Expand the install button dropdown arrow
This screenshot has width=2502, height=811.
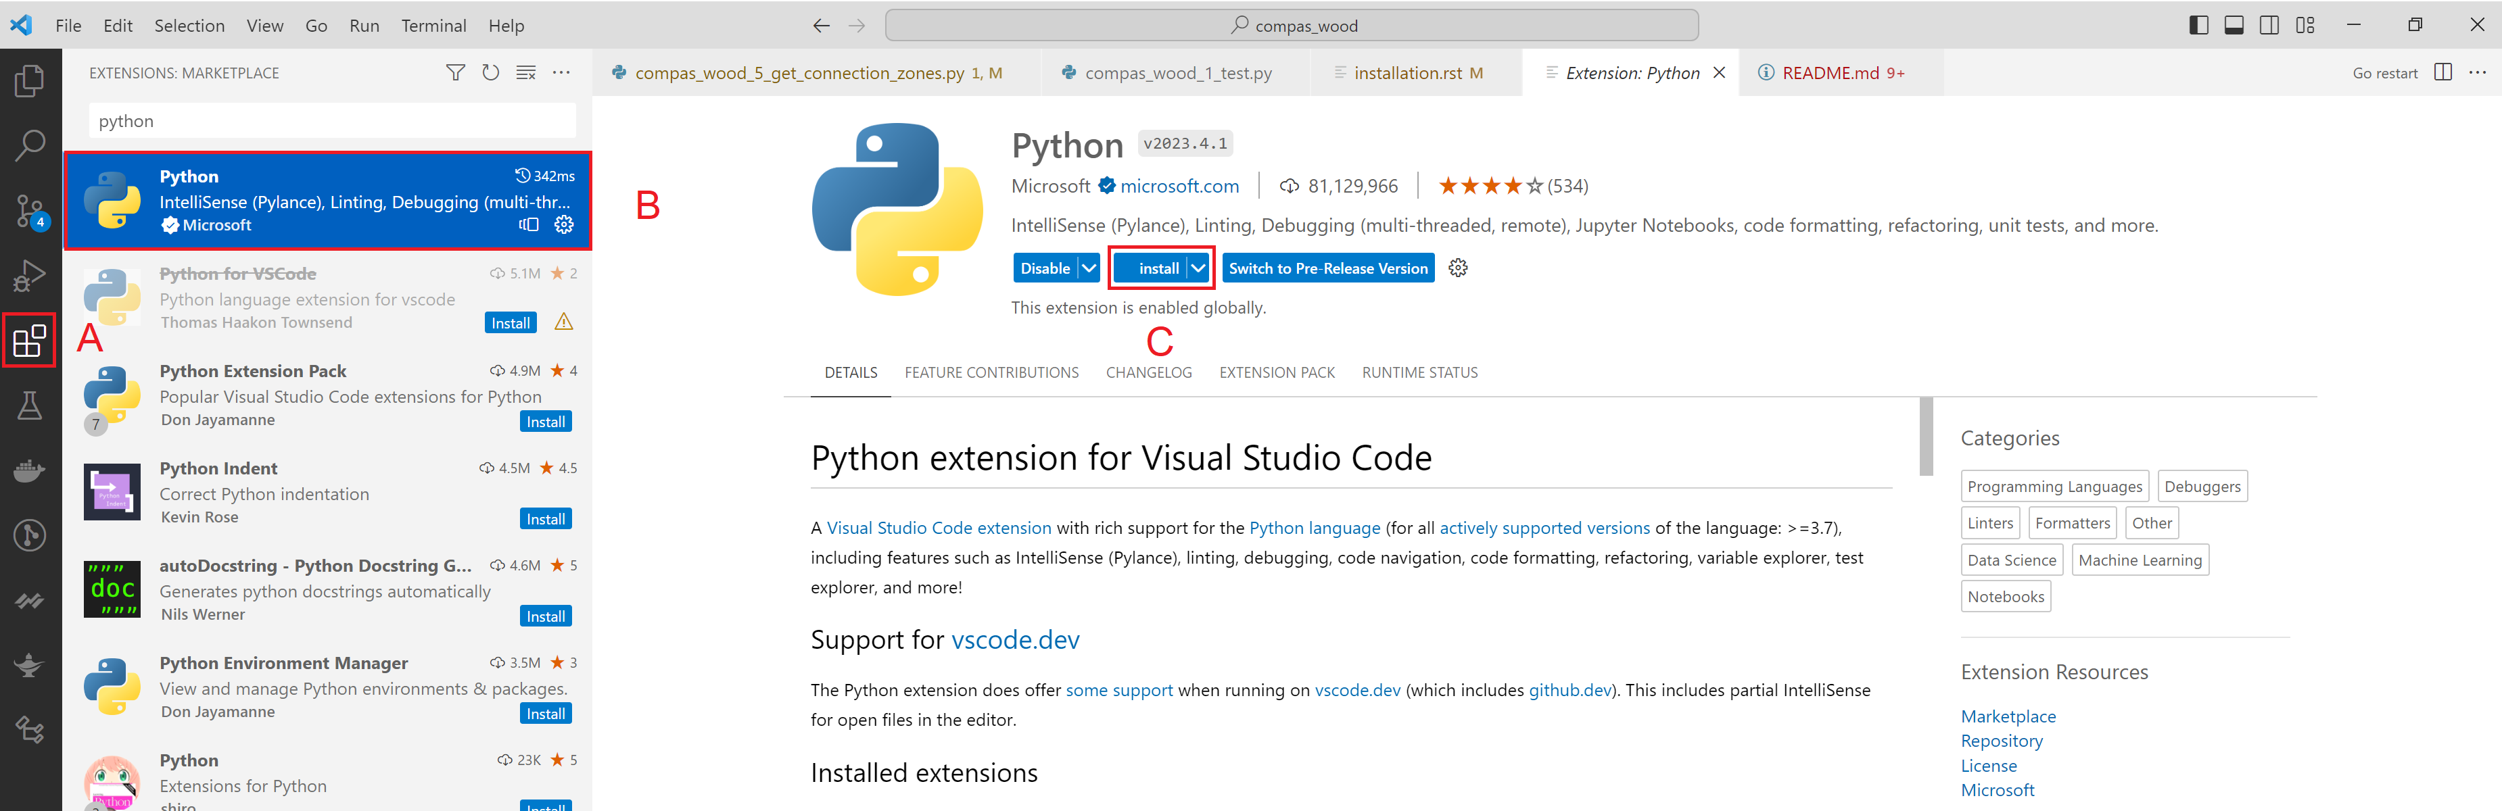[1198, 268]
